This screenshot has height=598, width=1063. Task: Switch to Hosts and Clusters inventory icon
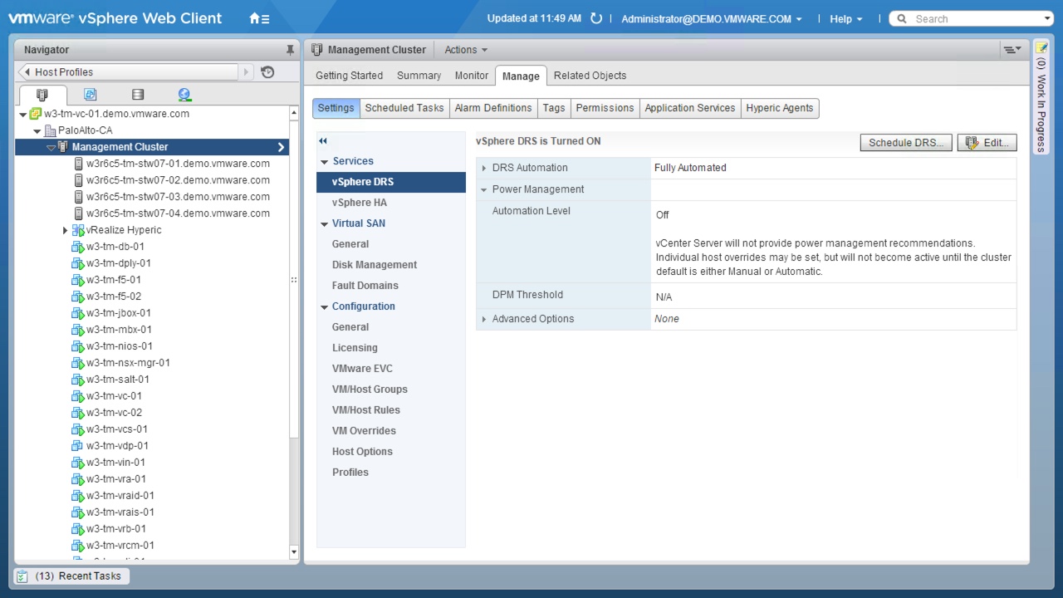pos(42,95)
